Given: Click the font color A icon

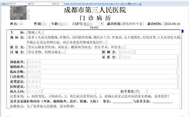Looking at the screenshot, I should (x=112, y=4).
